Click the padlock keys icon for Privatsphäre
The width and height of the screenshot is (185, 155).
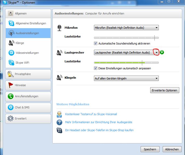(x=10, y=74)
